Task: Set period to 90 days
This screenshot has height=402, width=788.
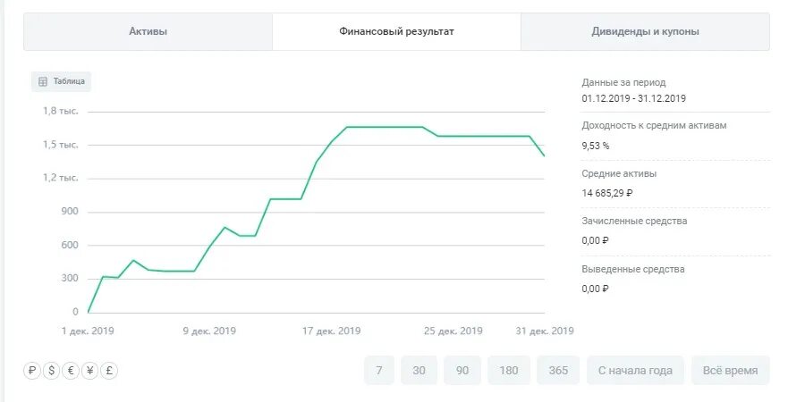Action: 462,370
